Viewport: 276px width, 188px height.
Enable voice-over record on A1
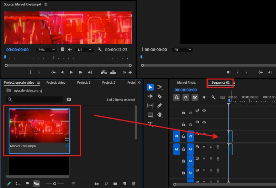[218, 147]
